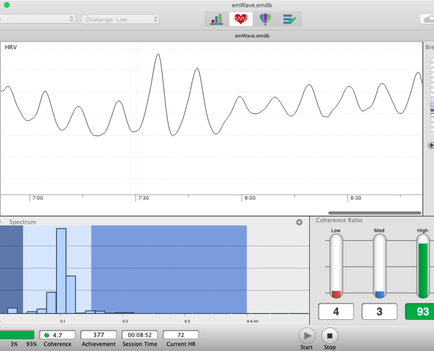Image resolution: width=434 pixels, height=351 pixels.
Task: Click the Session Time 00:08:52 field
Action: (140, 335)
